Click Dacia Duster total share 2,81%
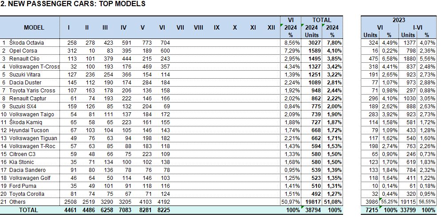The width and height of the screenshot is (442, 217). 334,83
